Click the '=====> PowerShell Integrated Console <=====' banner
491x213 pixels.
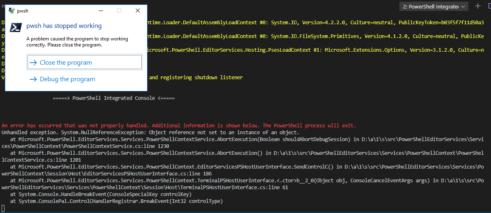point(113,98)
